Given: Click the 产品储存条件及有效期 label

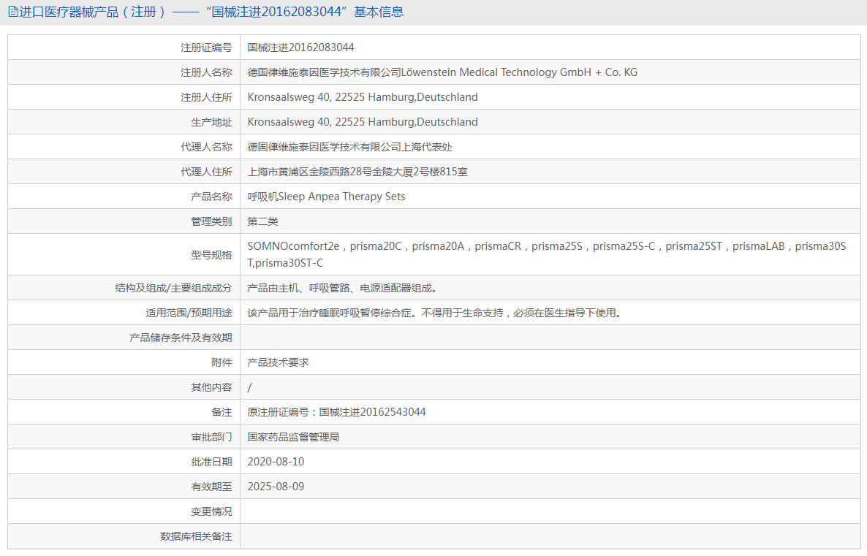Looking at the screenshot, I should 181,338.
